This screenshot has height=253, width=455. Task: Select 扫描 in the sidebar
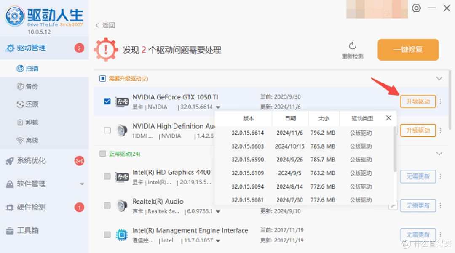(x=44, y=69)
